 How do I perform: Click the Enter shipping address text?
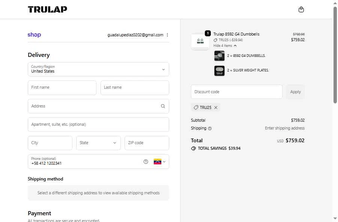(285, 128)
